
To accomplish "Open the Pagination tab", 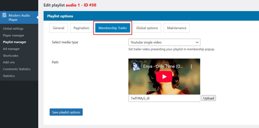I will 81,28.
